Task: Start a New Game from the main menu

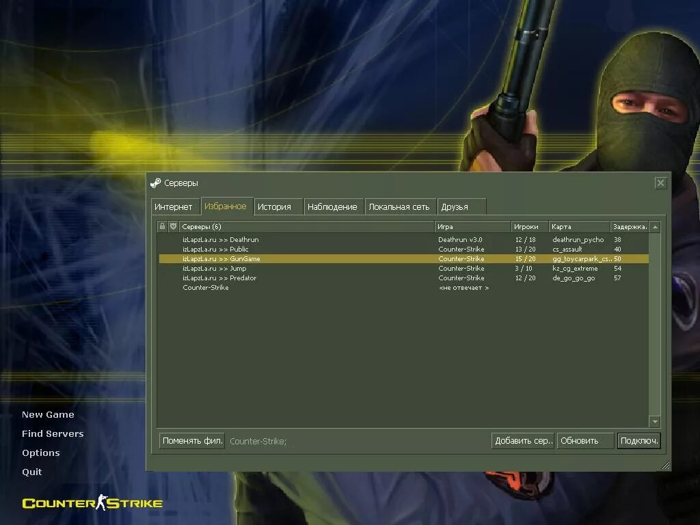Action: [49, 415]
